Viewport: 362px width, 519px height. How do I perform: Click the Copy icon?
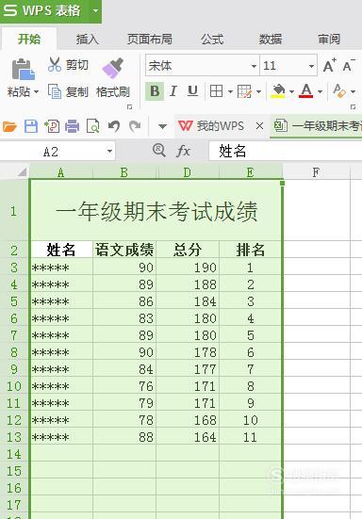pos(55,91)
